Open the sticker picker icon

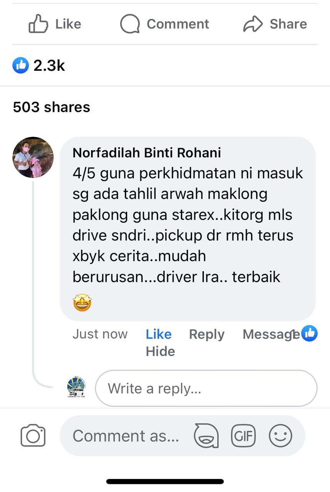pos(206,436)
